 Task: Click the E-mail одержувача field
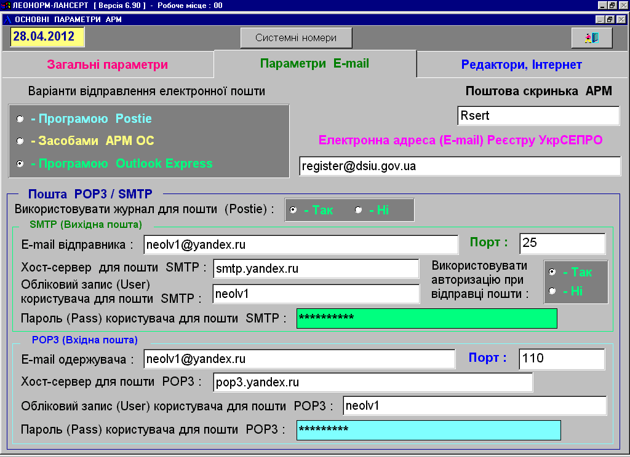click(300, 359)
